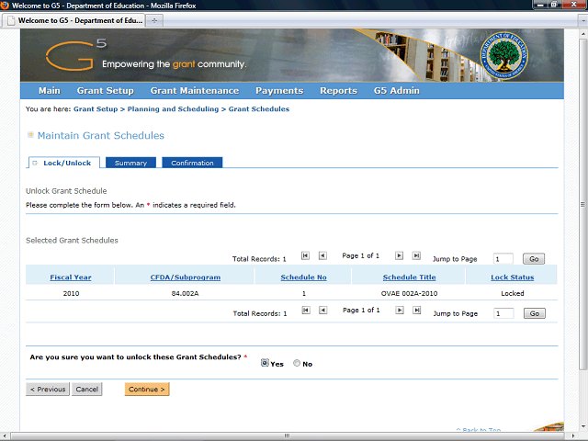Go to previous page in top pagination
Image resolution: width=588 pixels, height=441 pixels.
(322, 255)
